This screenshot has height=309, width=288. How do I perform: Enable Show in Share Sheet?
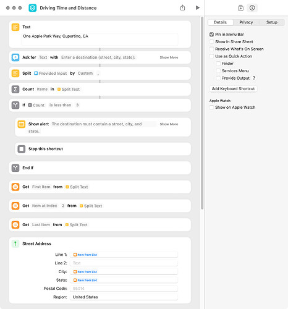[211, 41]
